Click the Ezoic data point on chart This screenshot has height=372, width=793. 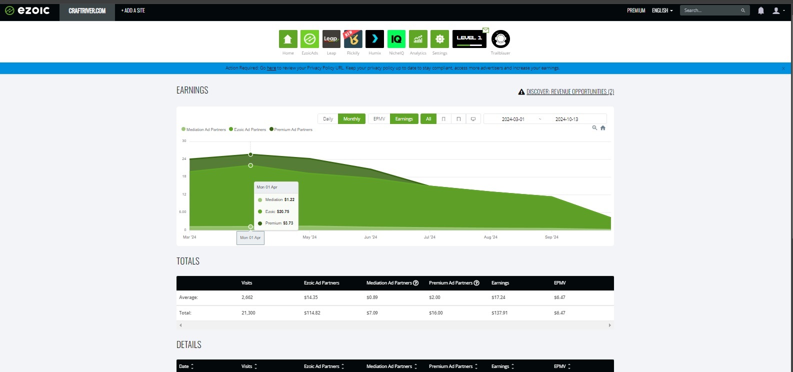tap(250, 165)
